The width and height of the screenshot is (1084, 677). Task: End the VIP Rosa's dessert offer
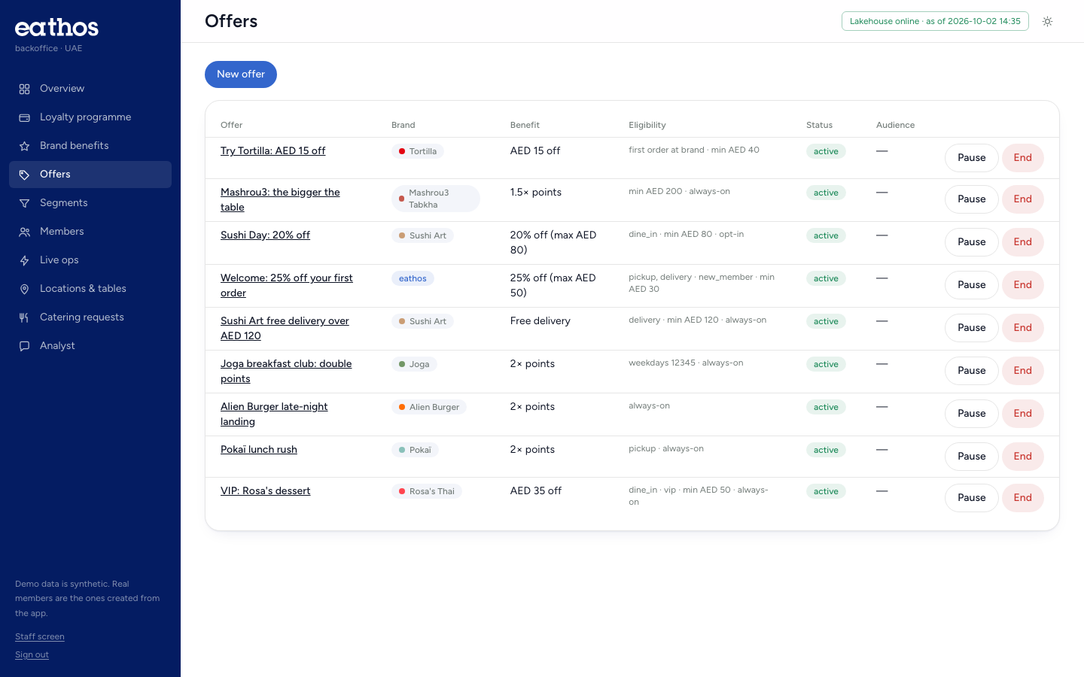[1022, 498]
